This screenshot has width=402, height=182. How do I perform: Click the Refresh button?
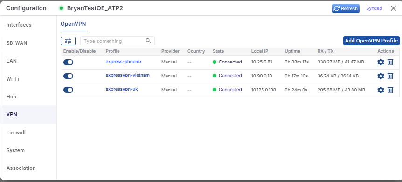(x=346, y=8)
